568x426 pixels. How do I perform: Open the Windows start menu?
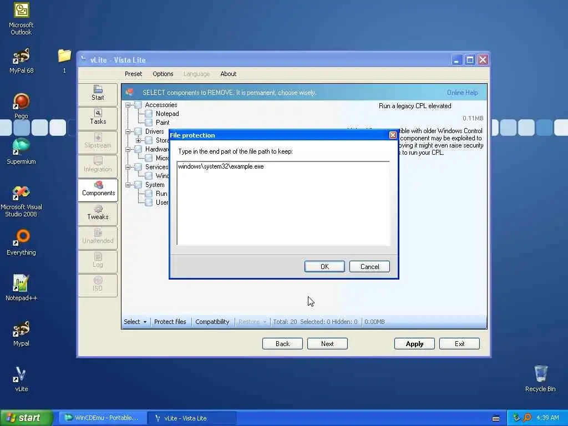(27, 418)
